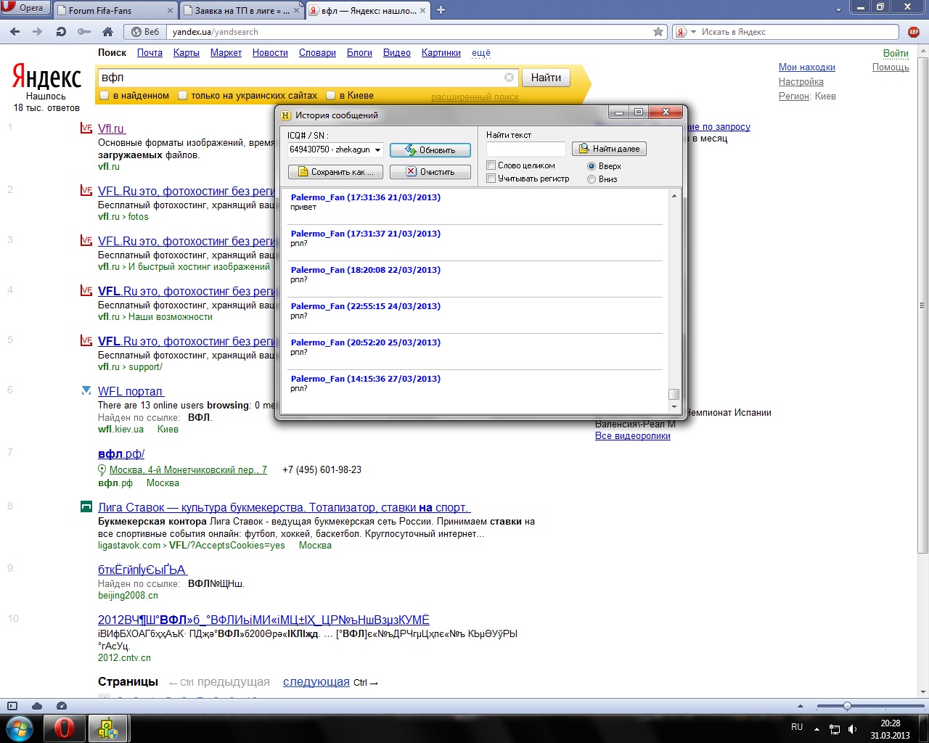Open Картинки in Yandex navigation
This screenshot has width=929, height=743.
[441, 53]
